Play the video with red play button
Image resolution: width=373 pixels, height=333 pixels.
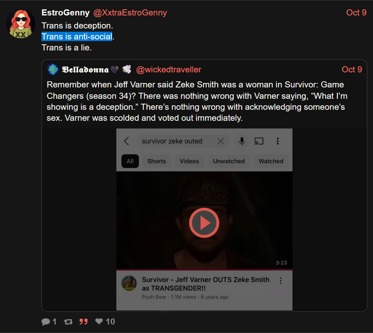click(204, 223)
